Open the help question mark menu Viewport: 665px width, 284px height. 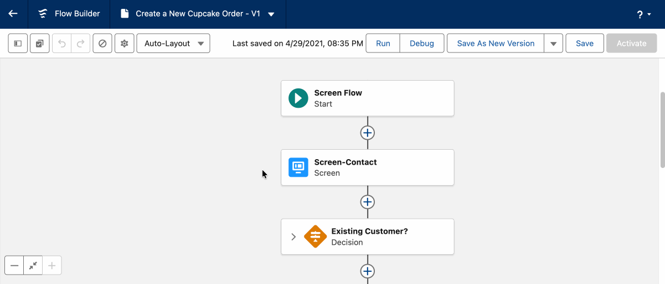(x=643, y=14)
